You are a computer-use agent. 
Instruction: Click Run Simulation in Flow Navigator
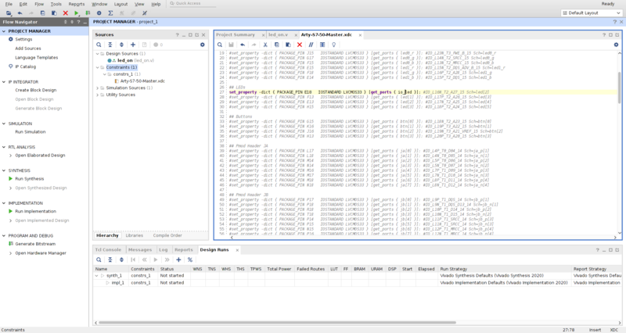31,132
